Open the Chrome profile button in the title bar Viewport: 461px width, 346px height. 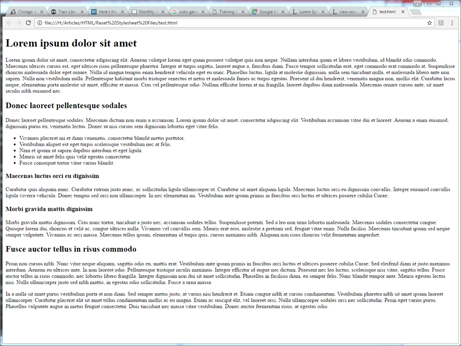418,3
